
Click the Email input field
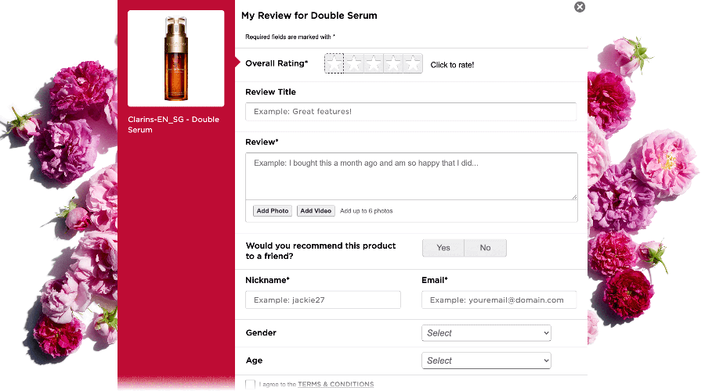pos(499,300)
